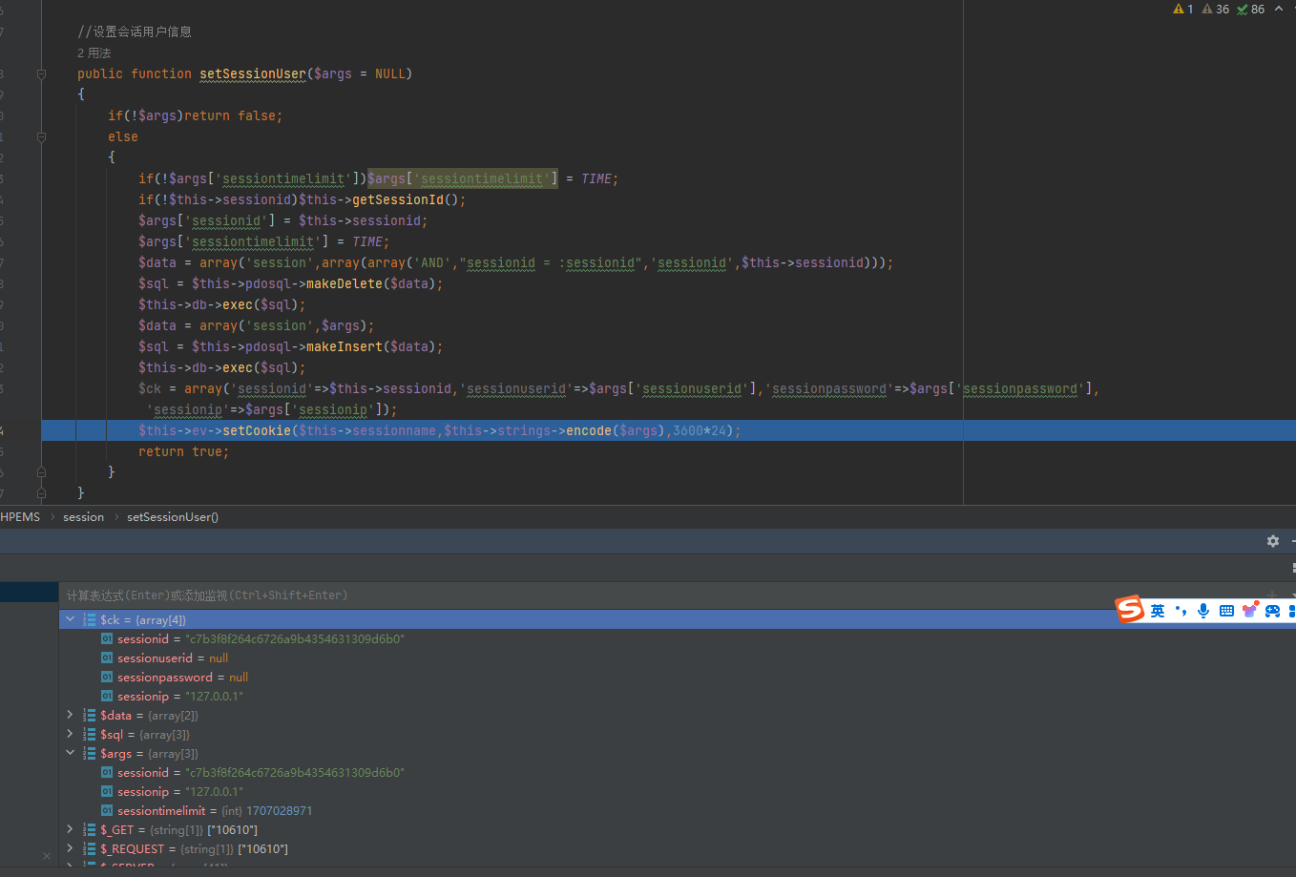Select HPEMS breadcrumb

click(x=20, y=517)
